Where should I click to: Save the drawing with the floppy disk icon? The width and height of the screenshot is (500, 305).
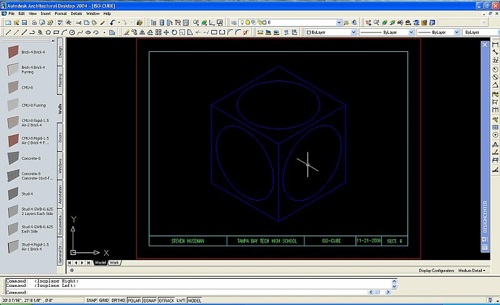[24, 22]
